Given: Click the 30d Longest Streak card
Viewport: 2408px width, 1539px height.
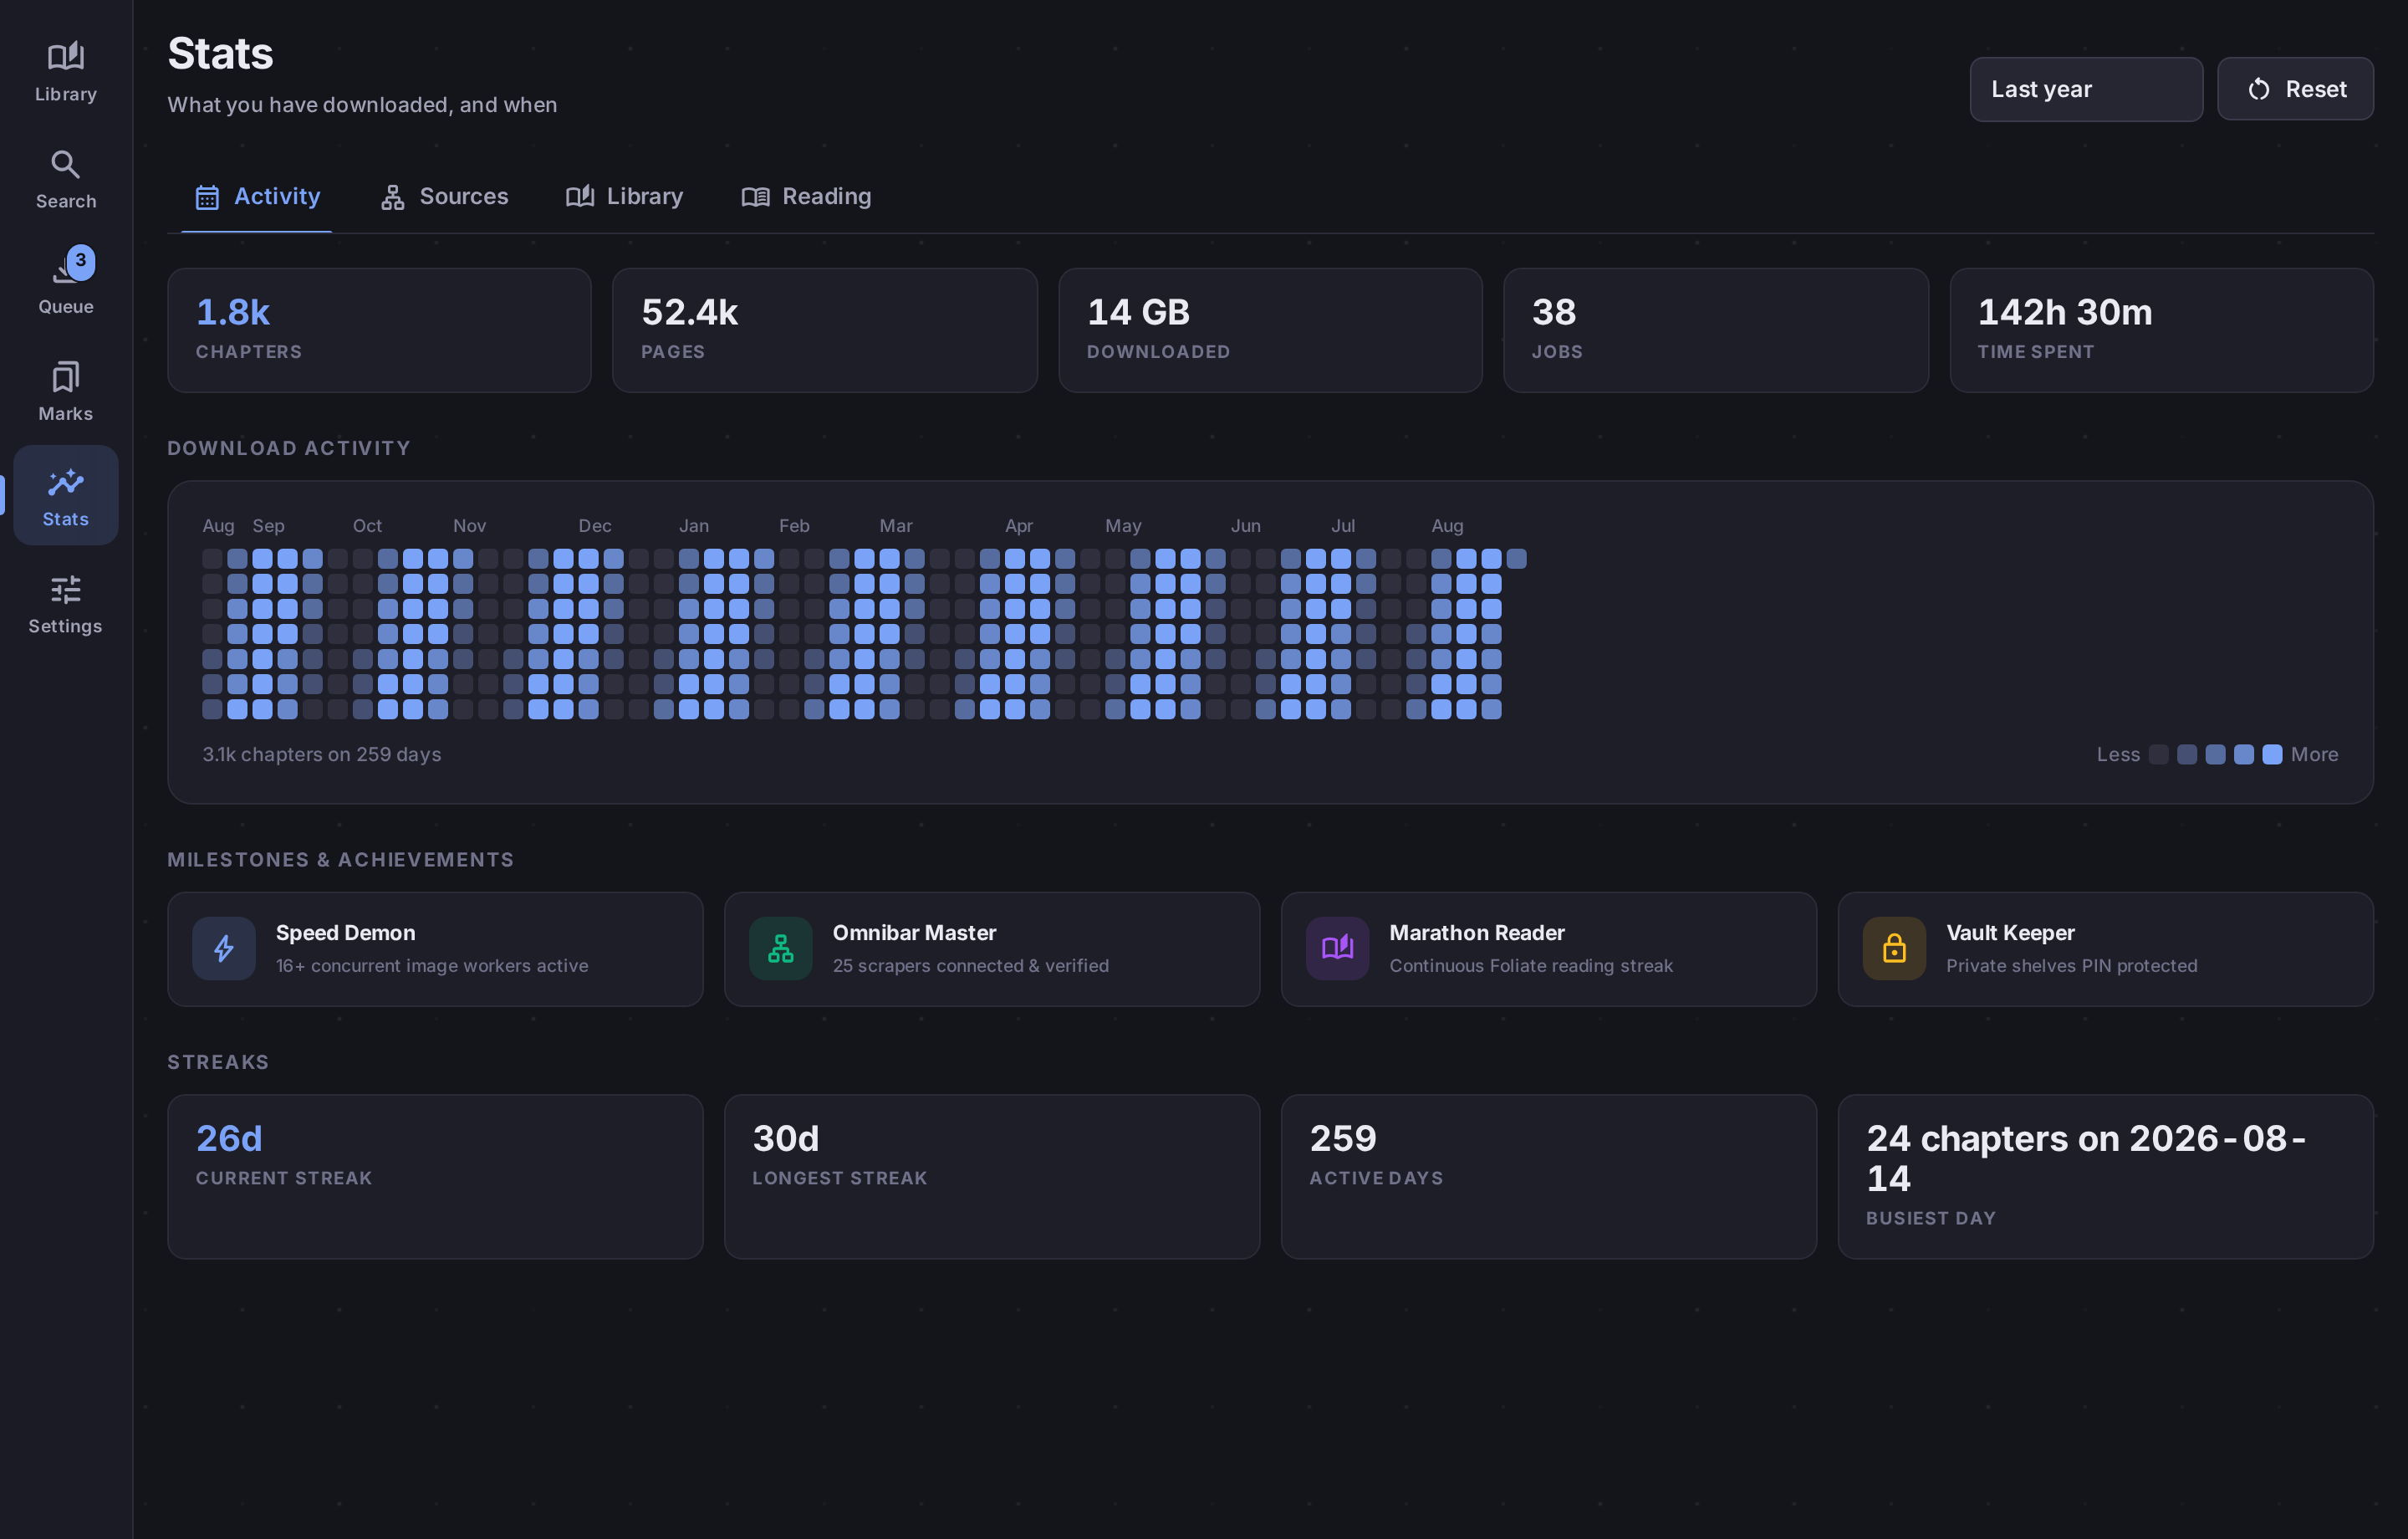Looking at the screenshot, I should pos(992,1177).
